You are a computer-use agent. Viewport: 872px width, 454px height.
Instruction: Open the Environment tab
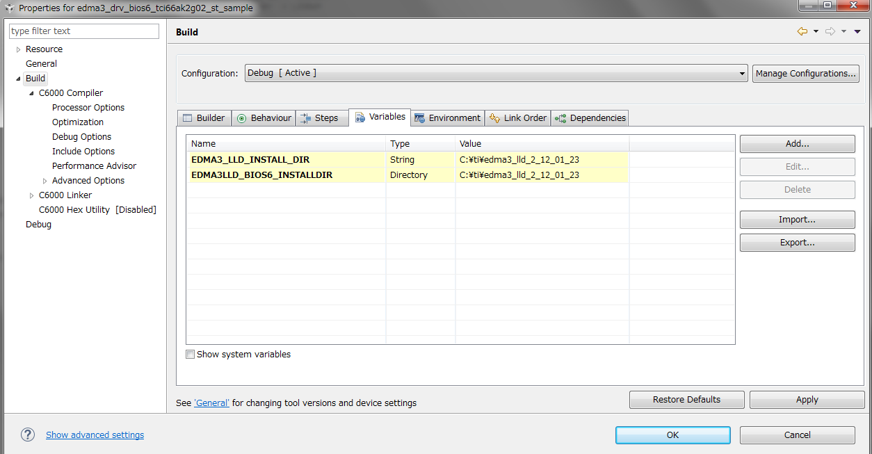click(x=447, y=118)
